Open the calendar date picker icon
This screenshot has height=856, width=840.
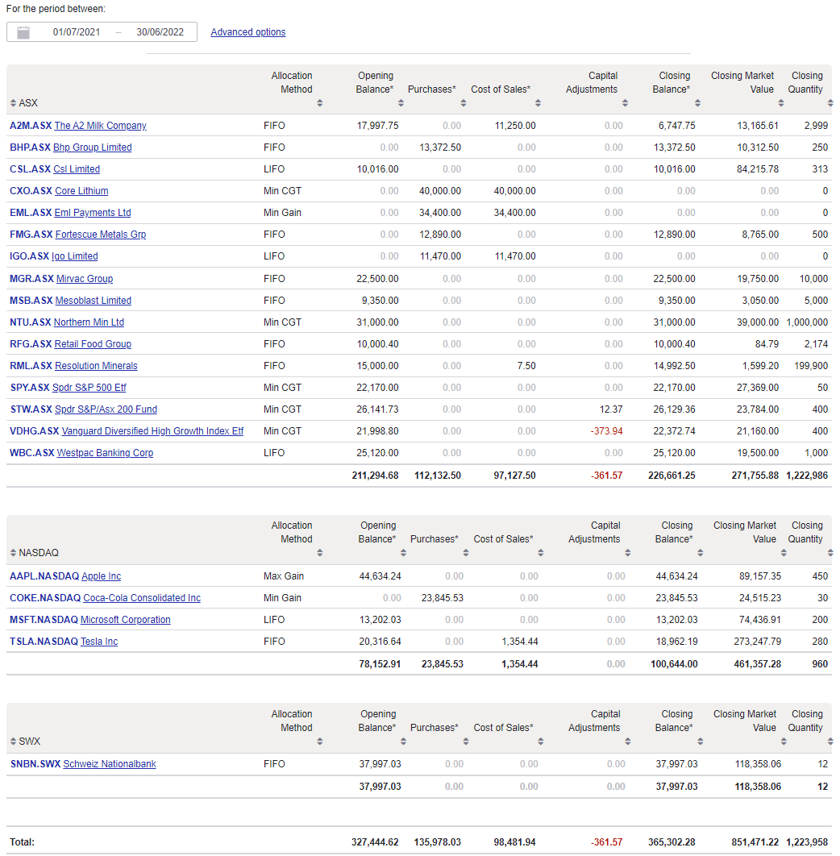tap(23, 32)
